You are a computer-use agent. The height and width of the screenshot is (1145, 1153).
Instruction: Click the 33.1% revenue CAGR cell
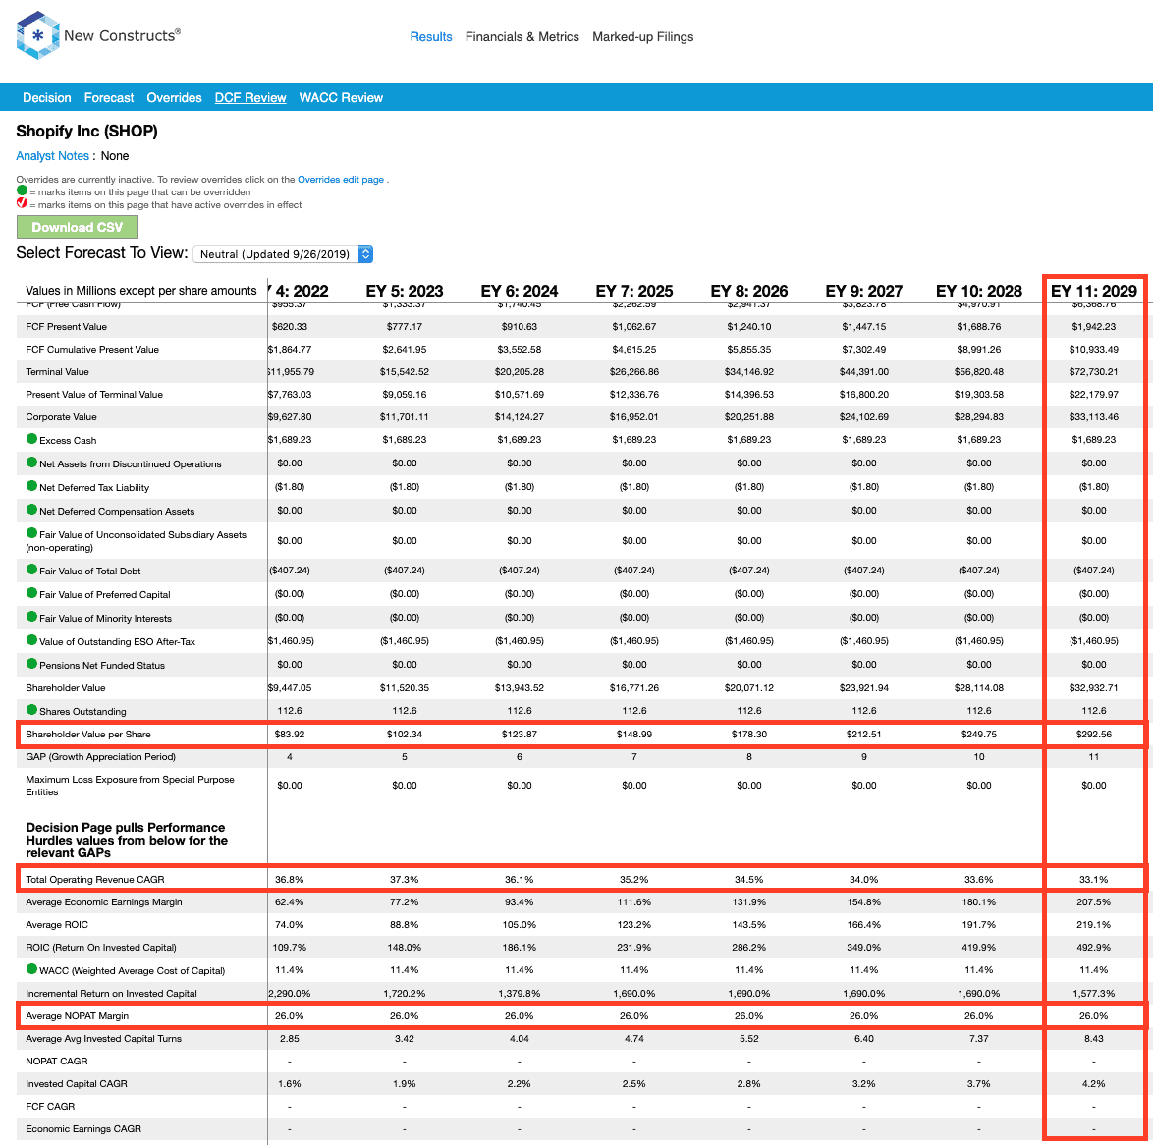[x=1093, y=880]
